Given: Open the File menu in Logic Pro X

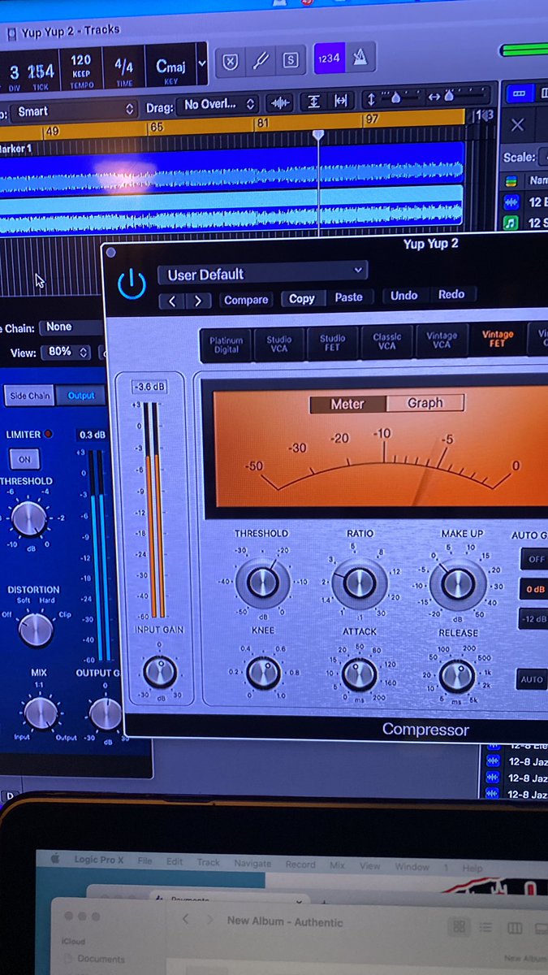Looking at the screenshot, I should pyautogui.click(x=145, y=860).
